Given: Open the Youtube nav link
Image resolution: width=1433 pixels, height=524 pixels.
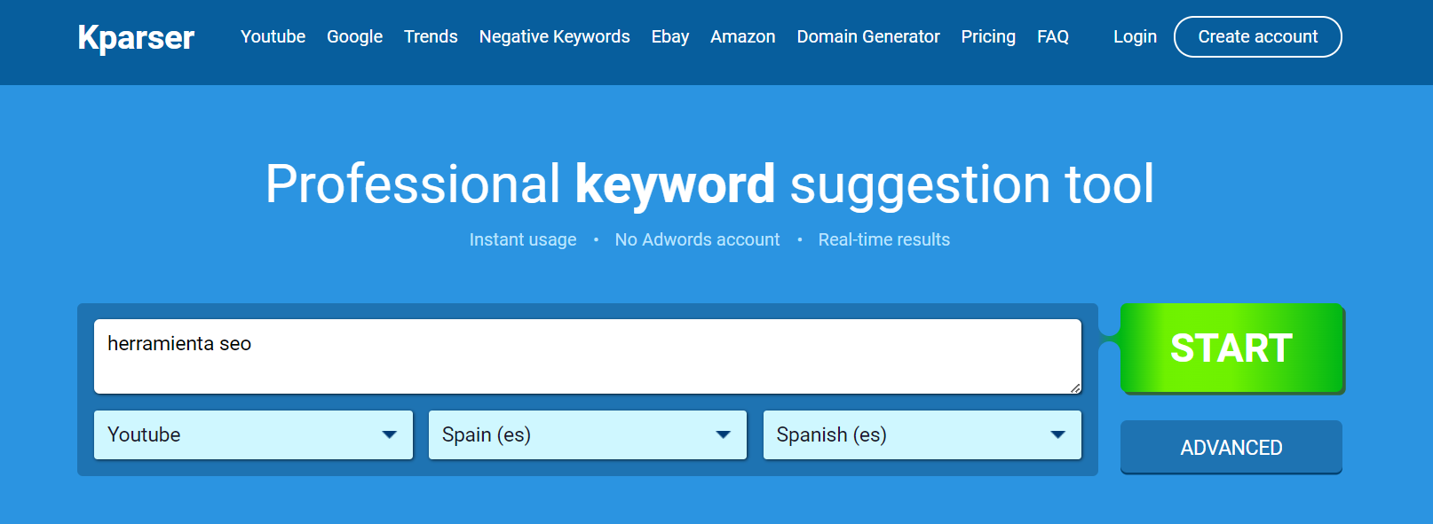Looking at the screenshot, I should (x=273, y=36).
